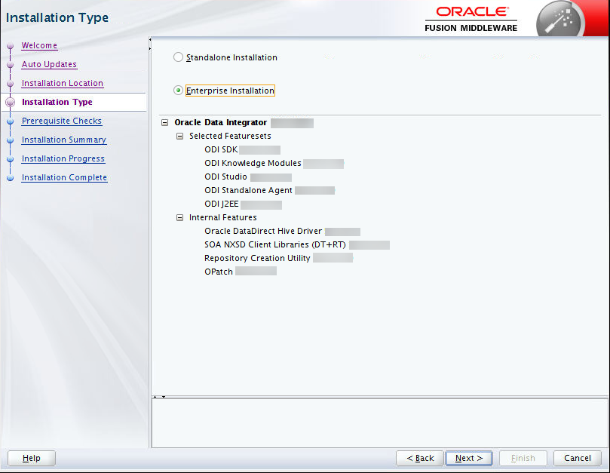Select the ODI Studio feature entry
This screenshot has height=473, width=610.
(223, 177)
